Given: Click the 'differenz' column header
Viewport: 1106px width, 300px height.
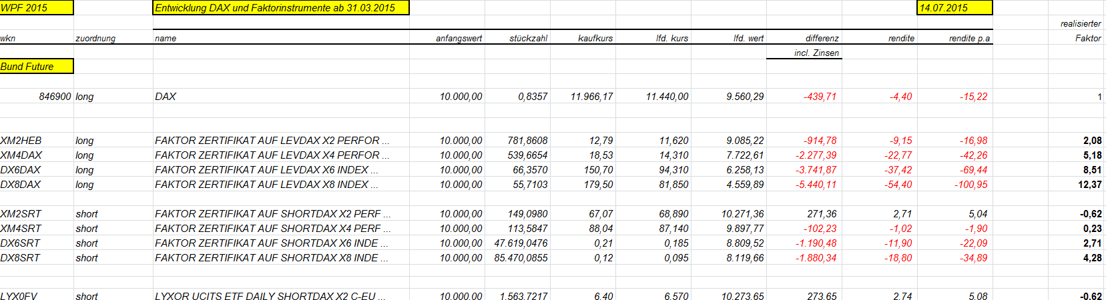Looking at the screenshot, I should coord(822,39).
